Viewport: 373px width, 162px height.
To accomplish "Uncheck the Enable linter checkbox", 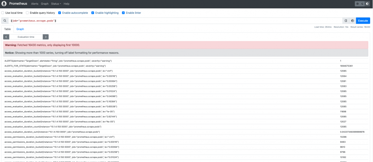I will [123, 13].
